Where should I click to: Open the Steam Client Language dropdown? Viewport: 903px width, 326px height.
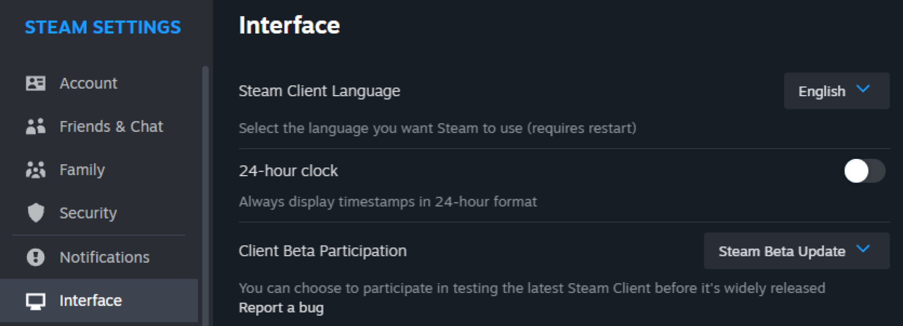[x=837, y=91]
